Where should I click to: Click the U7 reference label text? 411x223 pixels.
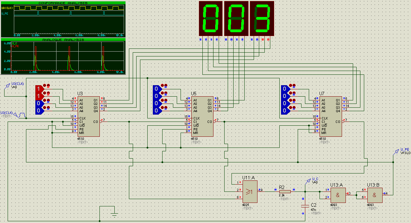pos(322,93)
